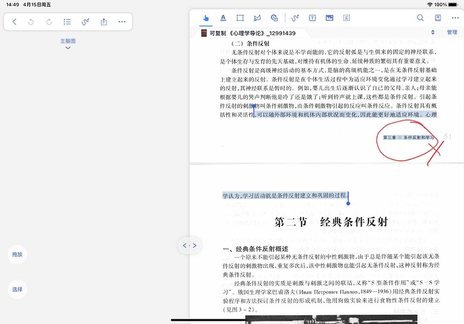464x324 pixels.
Task: Click the status bar time 14:49
Action: (12, 5)
